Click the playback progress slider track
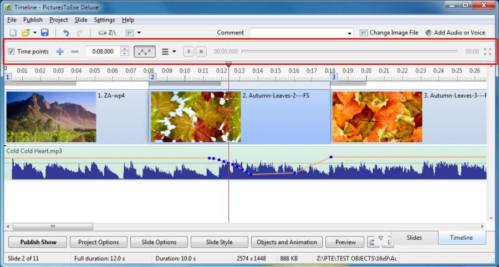The width and height of the screenshot is (499, 267). pyautogui.click(x=349, y=52)
